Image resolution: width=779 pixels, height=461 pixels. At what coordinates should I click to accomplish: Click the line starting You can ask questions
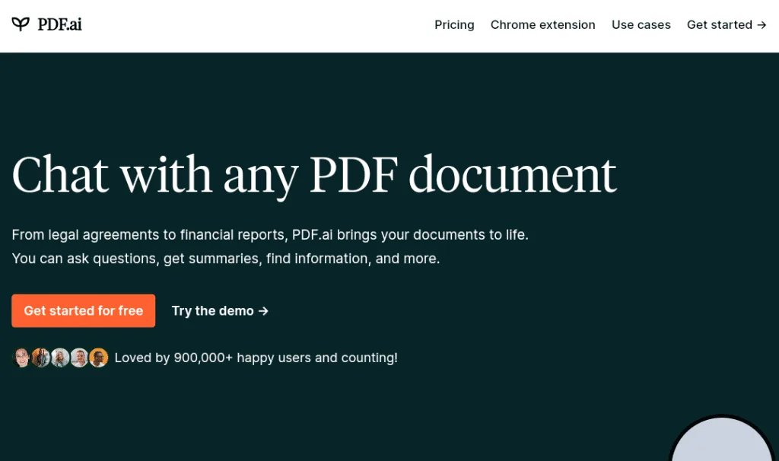coord(225,259)
